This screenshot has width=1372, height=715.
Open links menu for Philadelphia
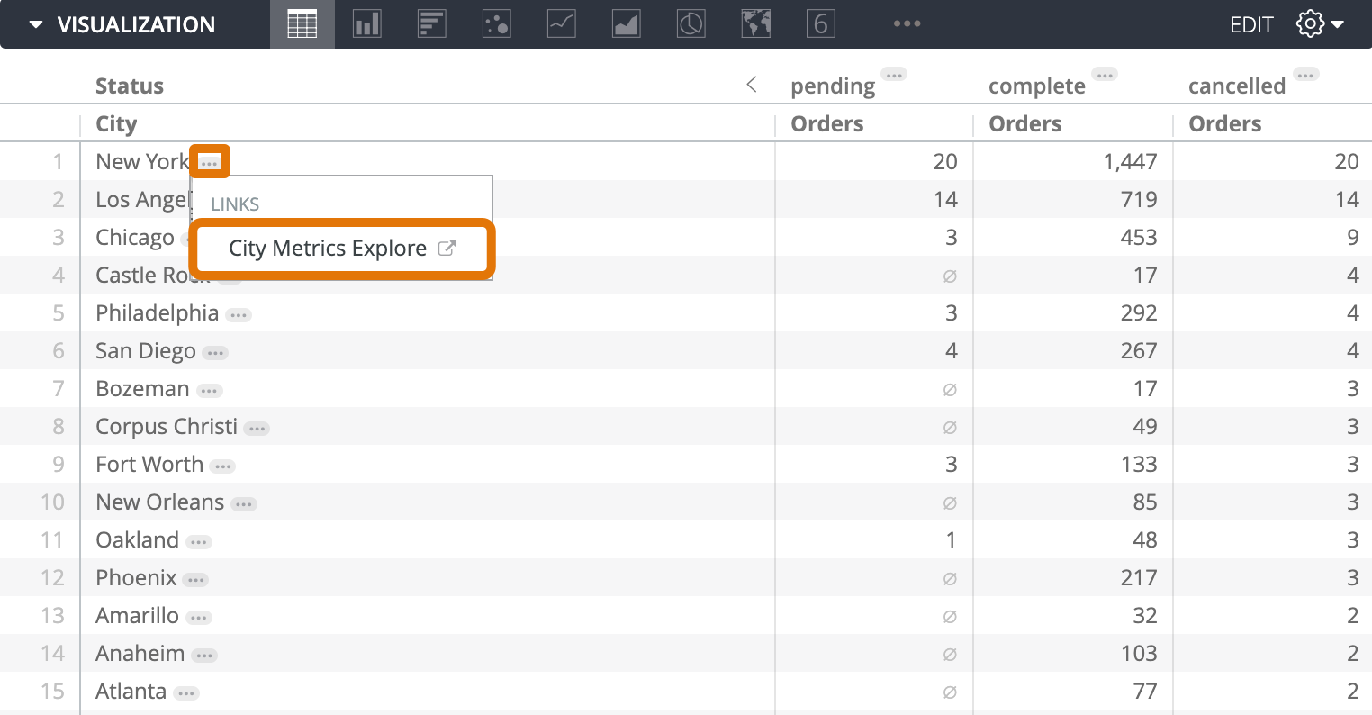[x=239, y=315]
